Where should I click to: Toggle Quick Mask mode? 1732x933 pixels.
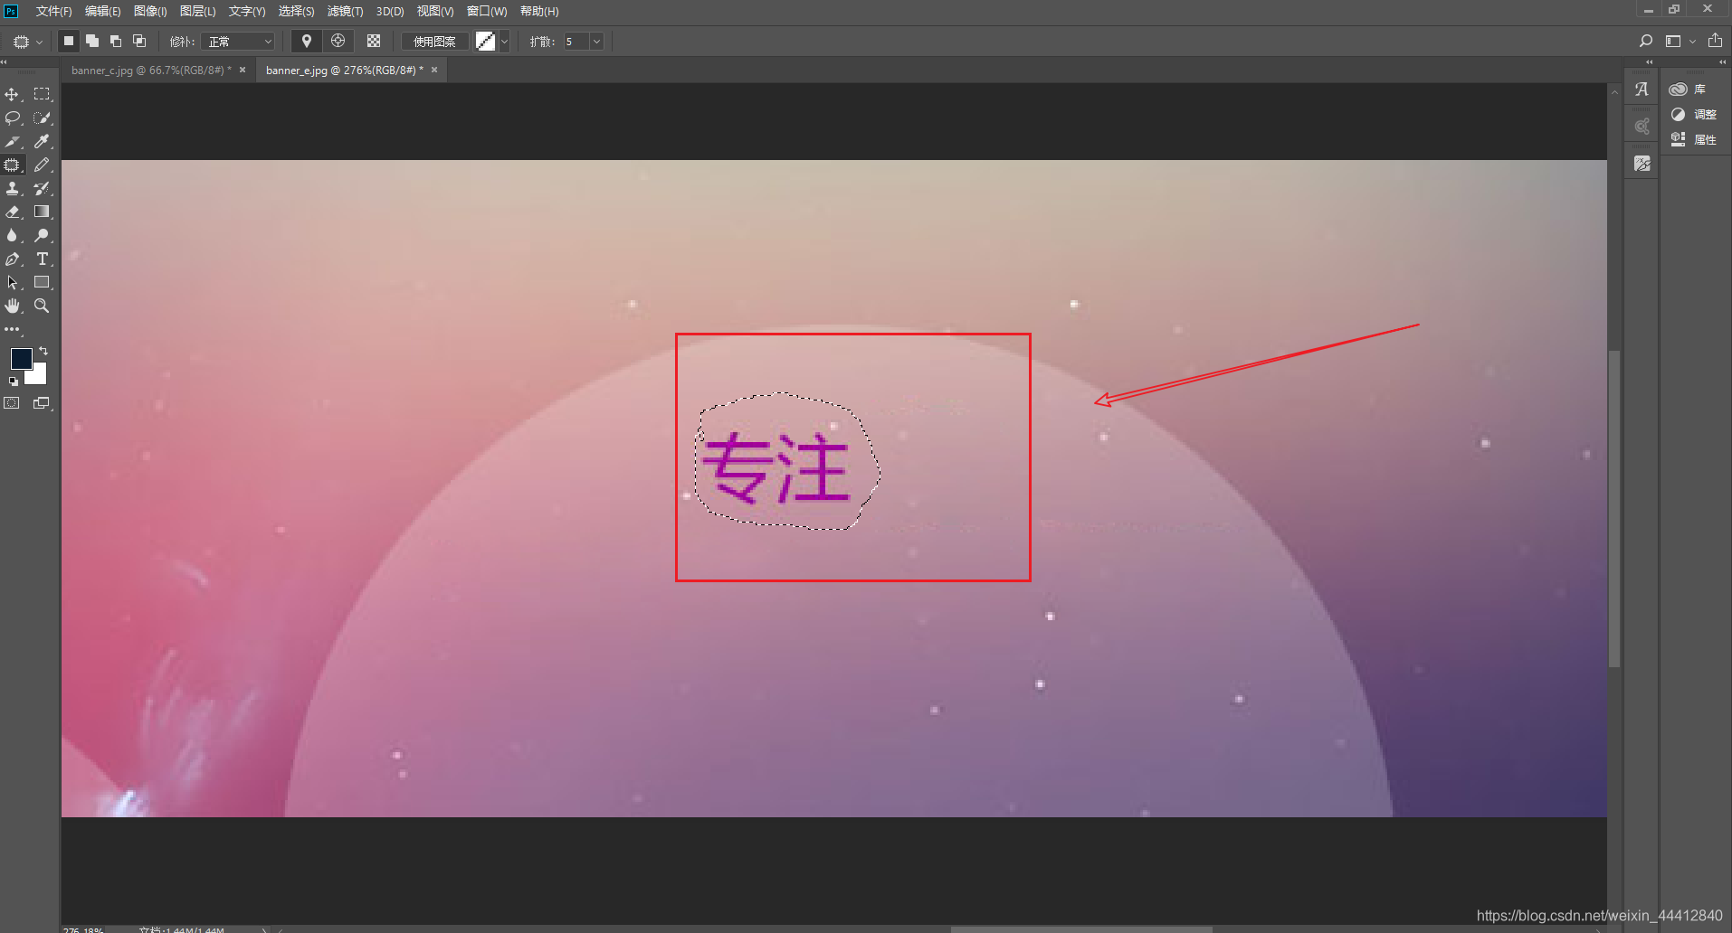click(x=12, y=403)
